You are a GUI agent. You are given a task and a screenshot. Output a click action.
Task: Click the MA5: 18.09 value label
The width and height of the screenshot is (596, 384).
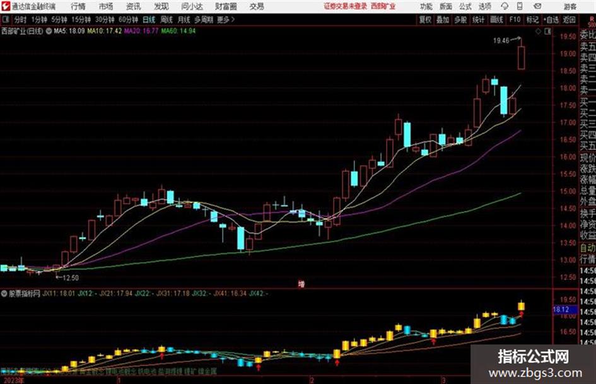[x=69, y=31]
